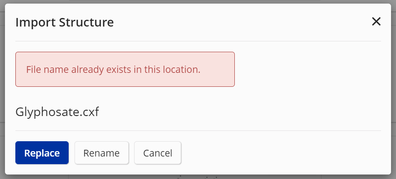Click the blue primary Replace action
The image size is (396, 179).
click(x=42, y=153)
